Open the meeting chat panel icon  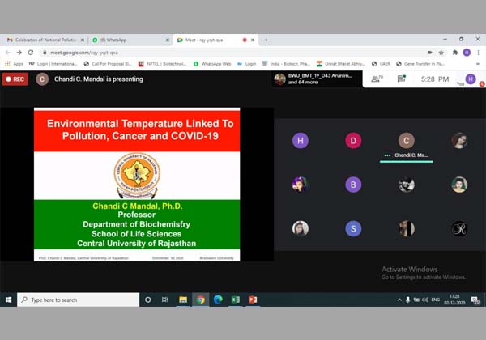(403, 79)
